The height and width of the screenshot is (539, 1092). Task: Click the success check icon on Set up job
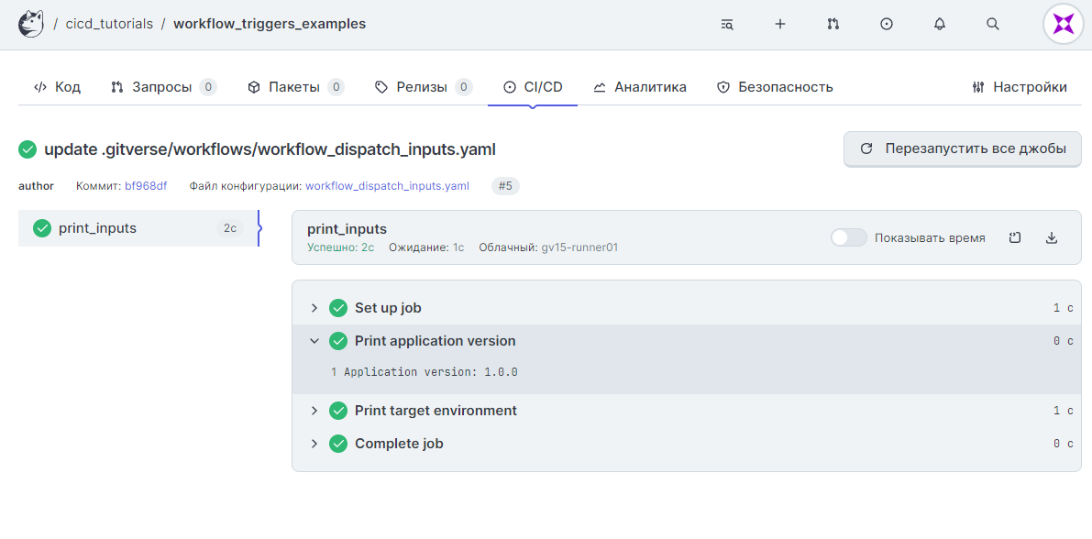coord(338,308)
